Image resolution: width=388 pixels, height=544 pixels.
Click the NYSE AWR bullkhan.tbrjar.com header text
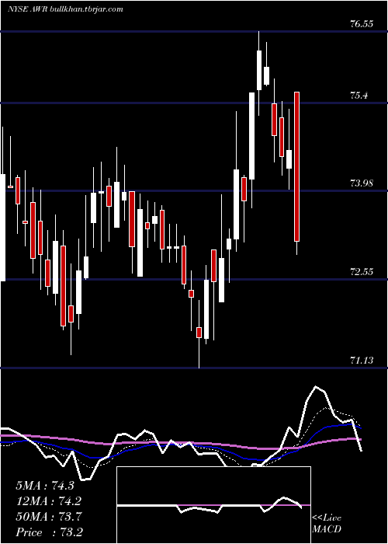point(65,9)
